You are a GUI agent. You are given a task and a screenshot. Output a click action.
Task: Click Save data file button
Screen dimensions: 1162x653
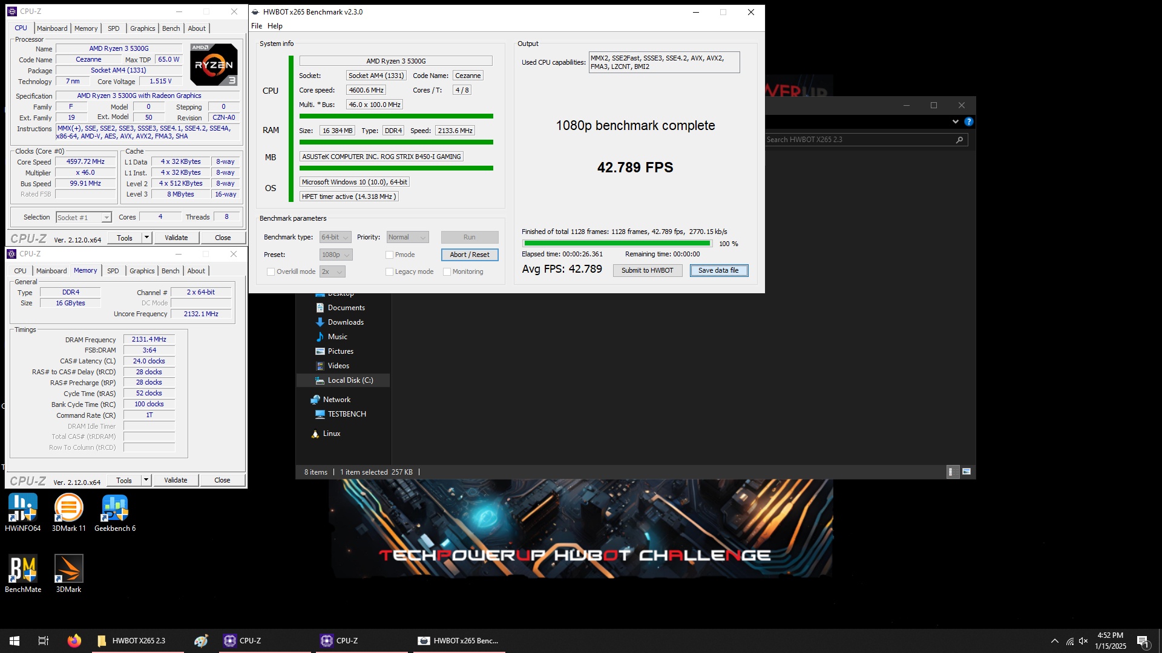719,271
